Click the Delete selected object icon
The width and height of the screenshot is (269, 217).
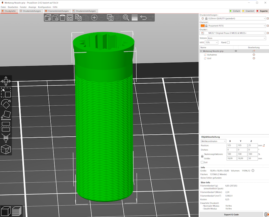[55, 18]
